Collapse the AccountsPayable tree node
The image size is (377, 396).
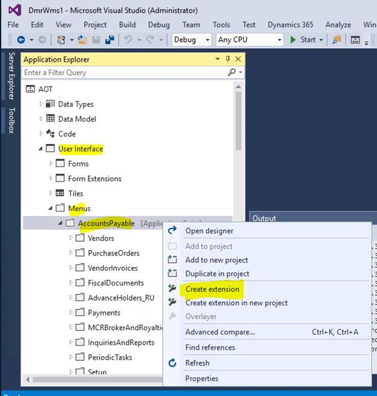click(x=60, y=223)
